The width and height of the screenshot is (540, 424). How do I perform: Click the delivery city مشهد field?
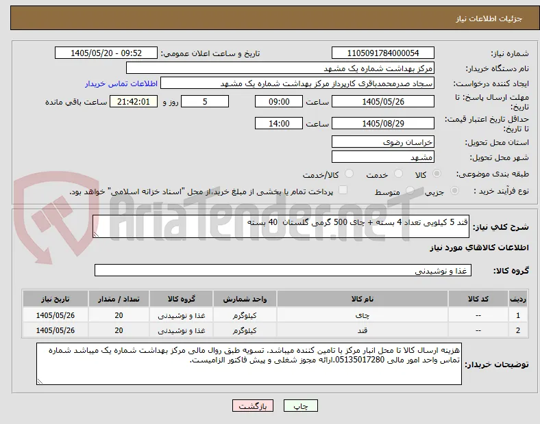click(383, 157)
